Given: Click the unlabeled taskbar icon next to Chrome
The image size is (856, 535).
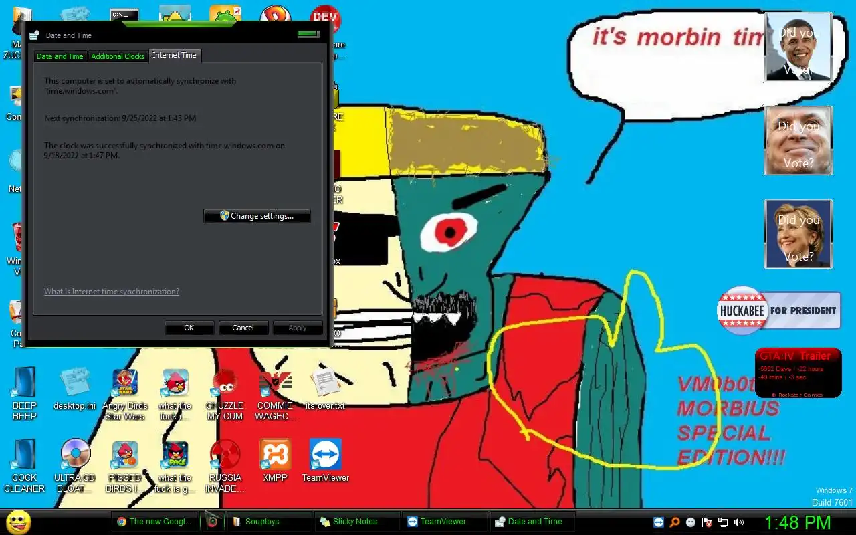Looking at the screenshot, I should coord(212,522).
